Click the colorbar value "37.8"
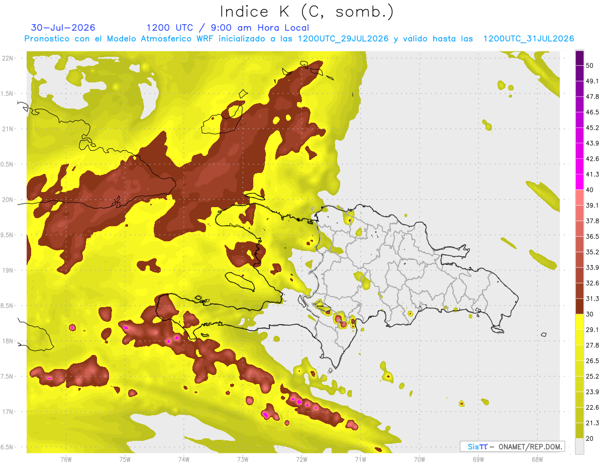This screenshot has height=466, width=603. tap(592, 221)
